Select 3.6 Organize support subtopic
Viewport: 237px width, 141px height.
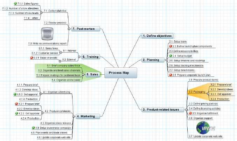click(201, 118)
